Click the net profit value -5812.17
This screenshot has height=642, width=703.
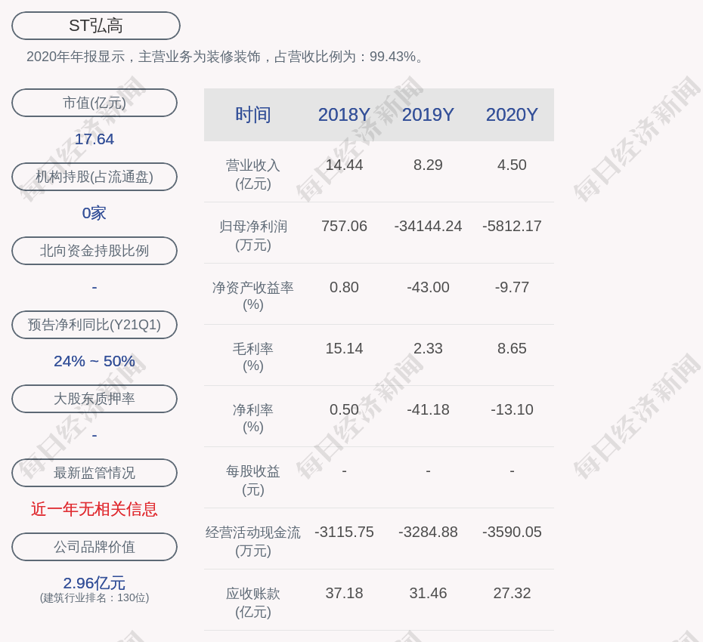512,226
